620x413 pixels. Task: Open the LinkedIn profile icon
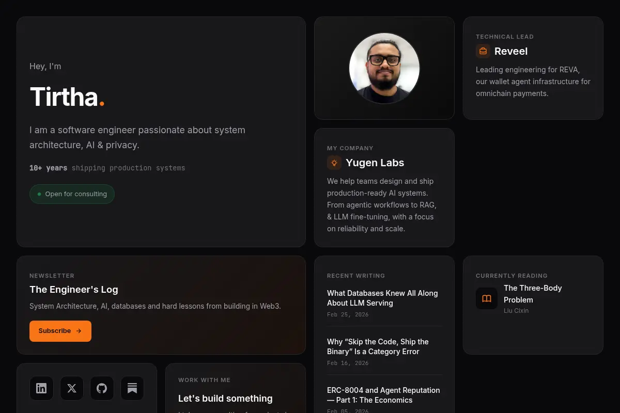[41, 388]
